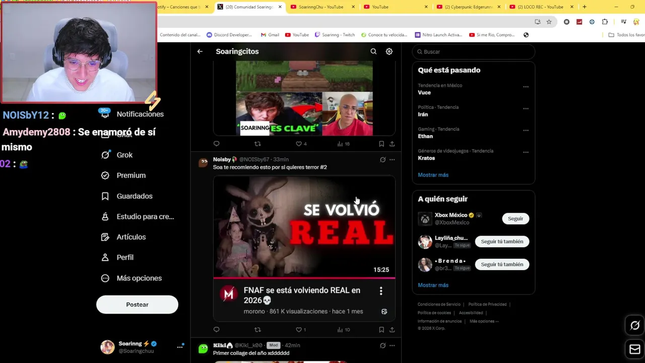
Task: Open Condiciones de Servicio link
Action: tap(439, 305)
